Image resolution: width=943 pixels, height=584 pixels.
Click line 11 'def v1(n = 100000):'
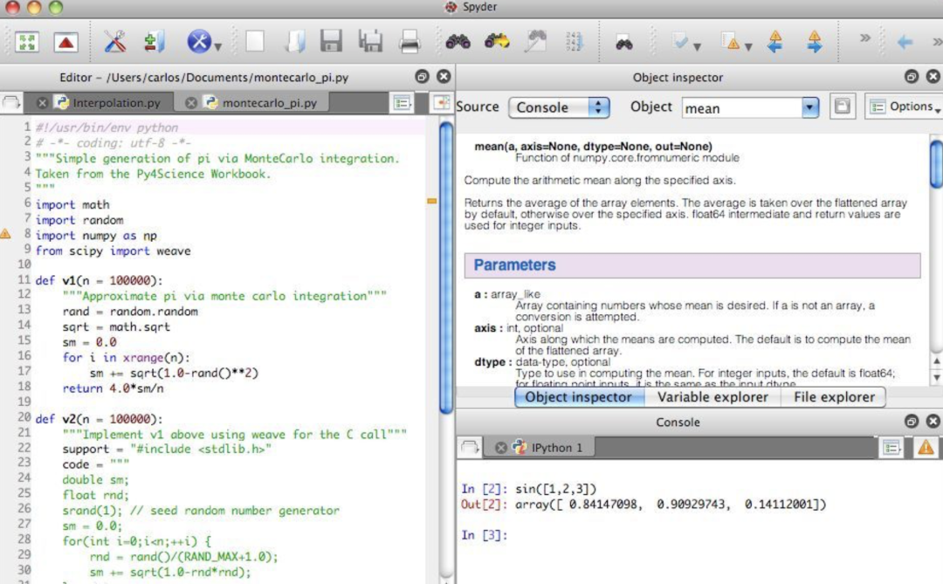[99, 280]
